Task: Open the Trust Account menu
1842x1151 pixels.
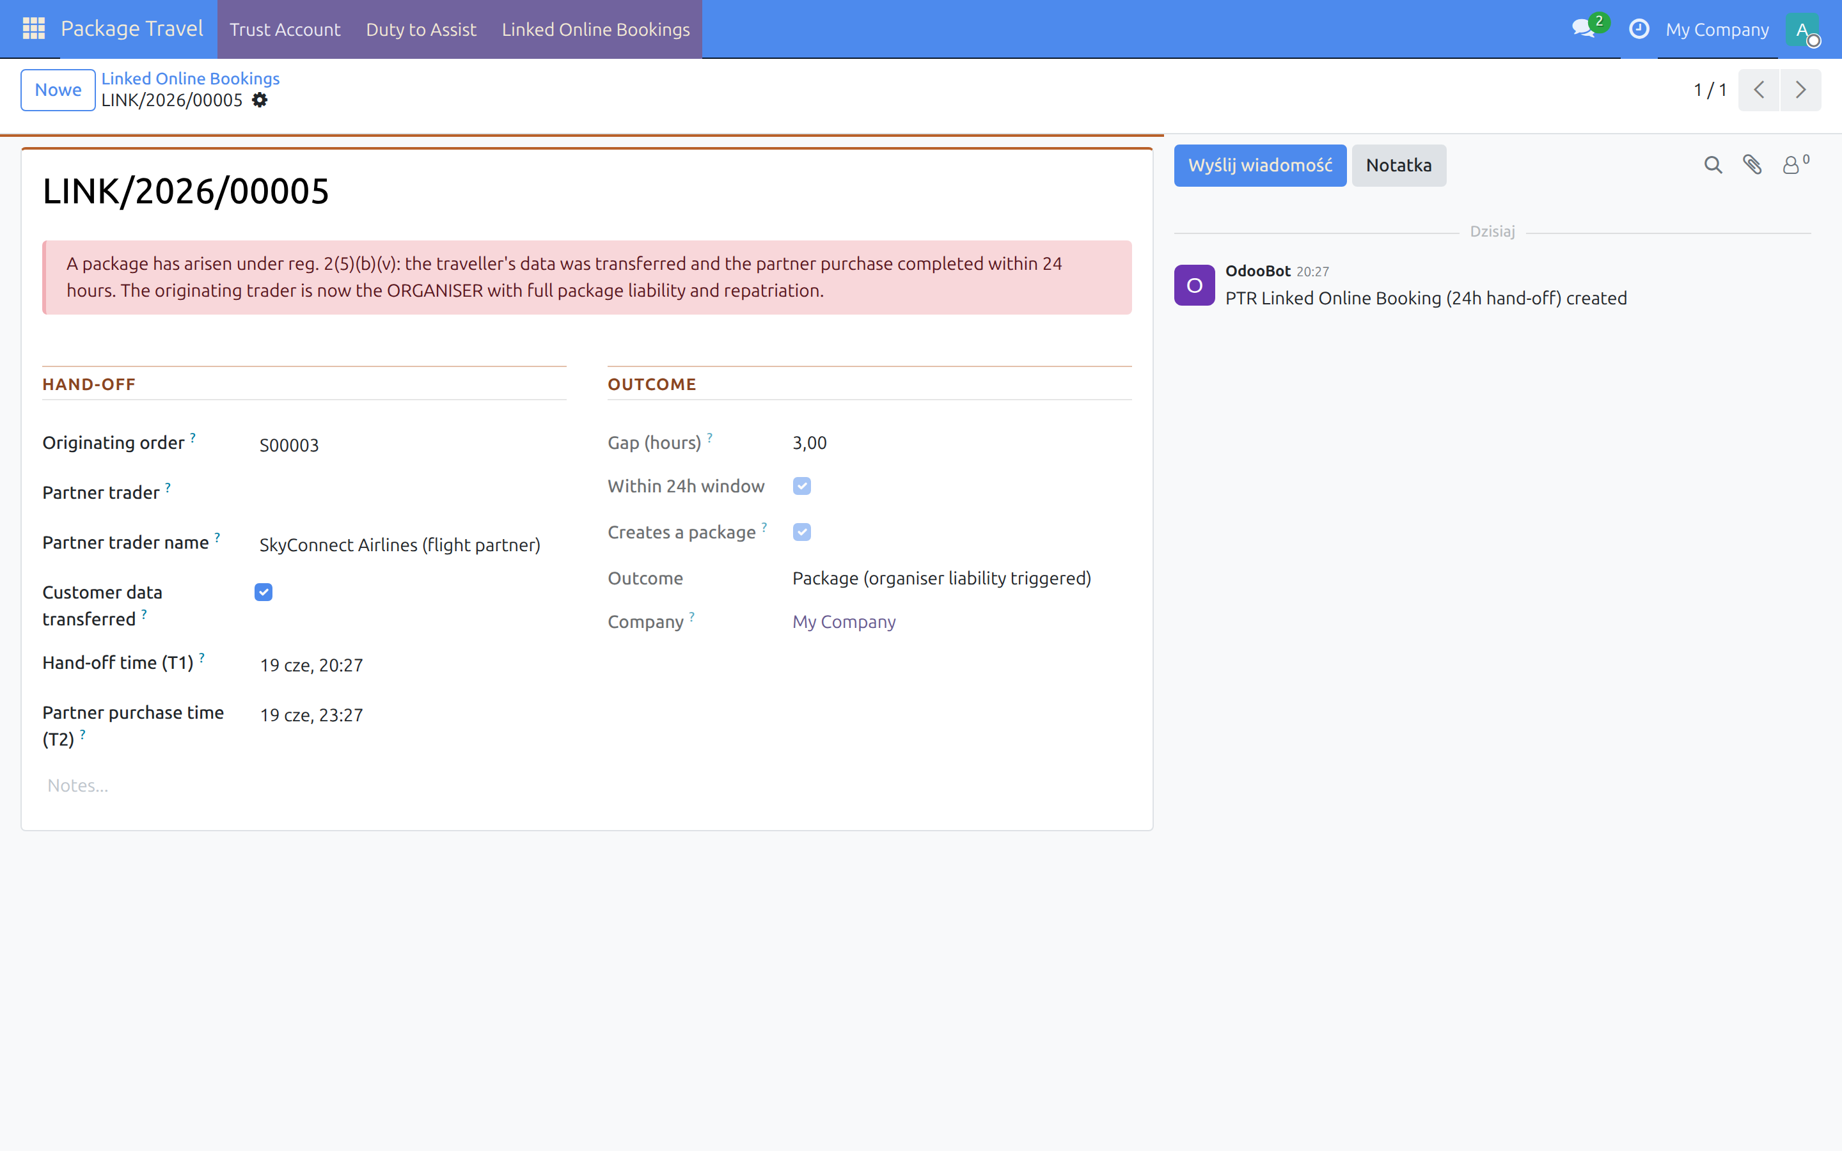Action: tap(285, 29)
